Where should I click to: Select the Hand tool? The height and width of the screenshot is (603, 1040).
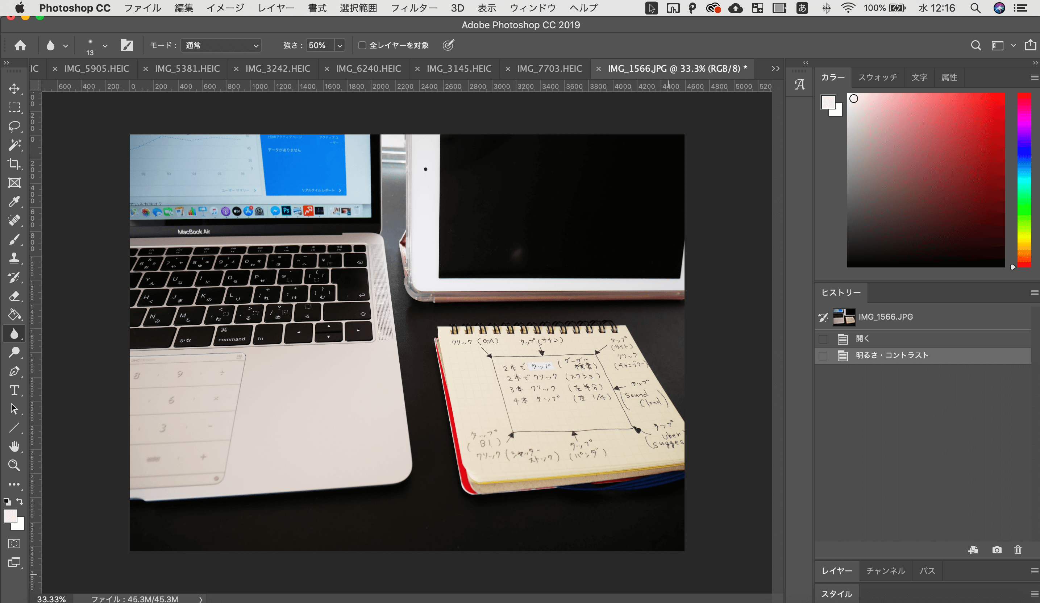pyautogui.click(x=14, y=446)
